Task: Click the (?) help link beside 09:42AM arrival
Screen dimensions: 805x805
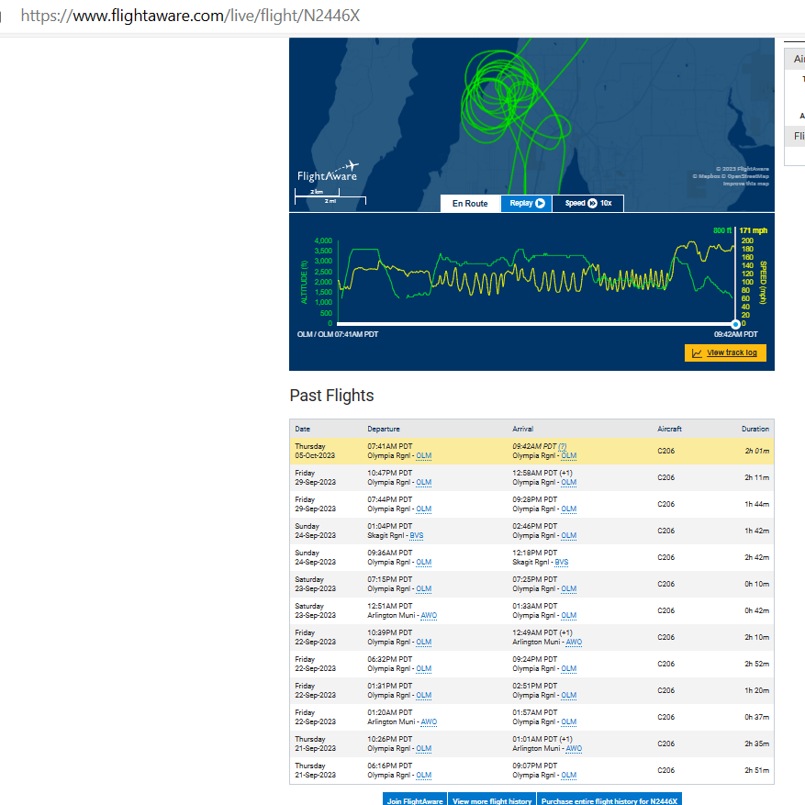Action: [562, 446]
